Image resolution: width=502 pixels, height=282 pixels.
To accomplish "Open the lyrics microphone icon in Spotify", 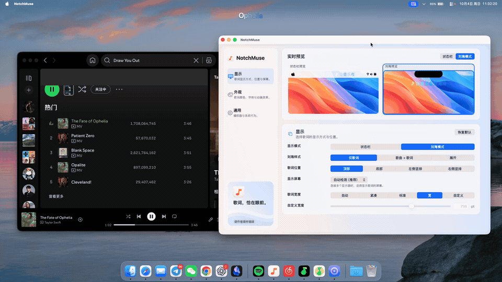I will (x=211, y=220).
